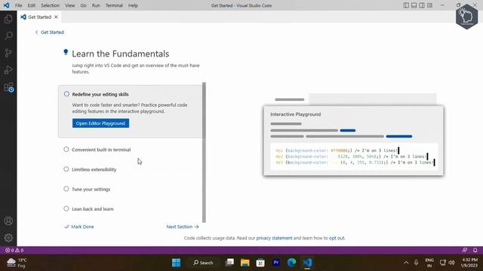
Task: Open Microsoft Store from taskbar
Action: pos(260,263)
